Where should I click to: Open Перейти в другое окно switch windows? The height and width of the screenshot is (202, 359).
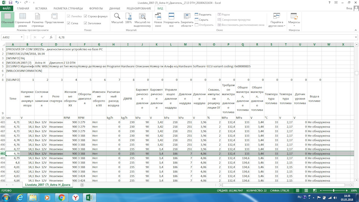277,19
